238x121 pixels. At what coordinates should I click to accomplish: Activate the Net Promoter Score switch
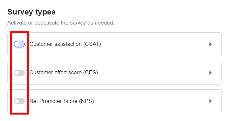point(19,101)
